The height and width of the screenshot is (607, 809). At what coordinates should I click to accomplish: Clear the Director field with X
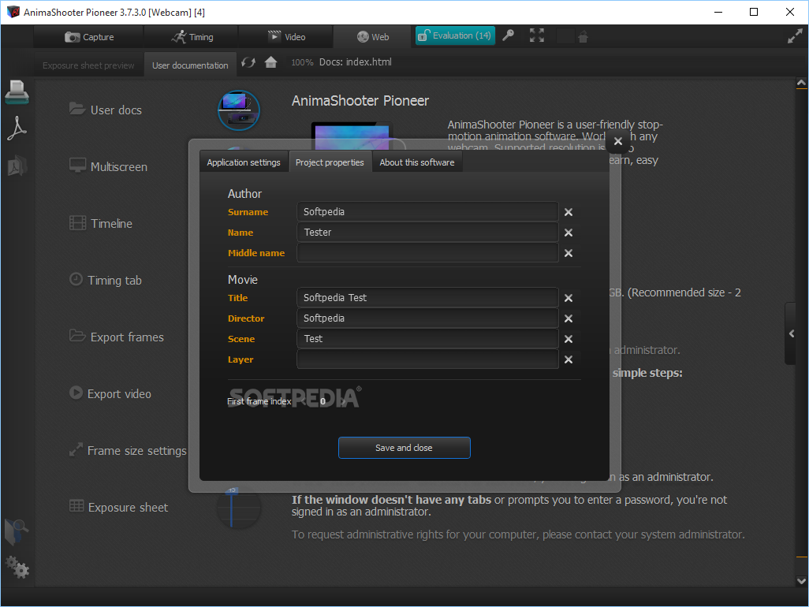tap(568, 318)
